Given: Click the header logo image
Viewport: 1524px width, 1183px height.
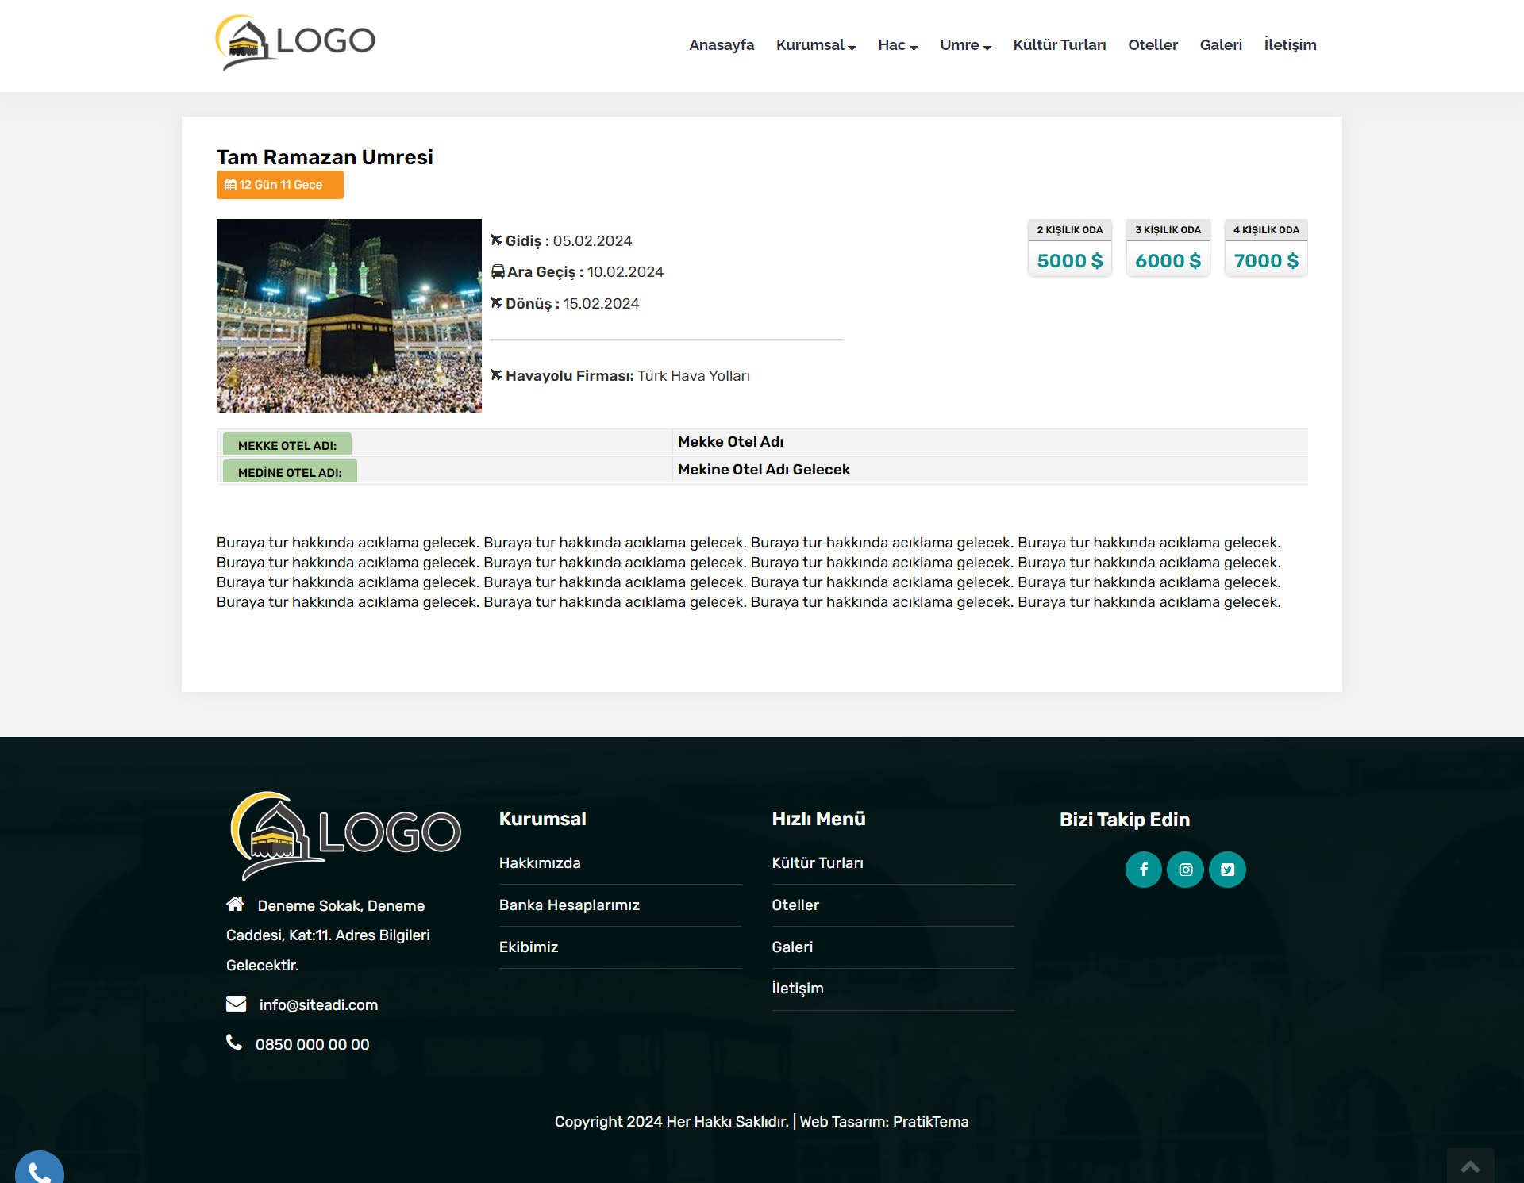Looking at the screenshot, I should click(295, 42).
